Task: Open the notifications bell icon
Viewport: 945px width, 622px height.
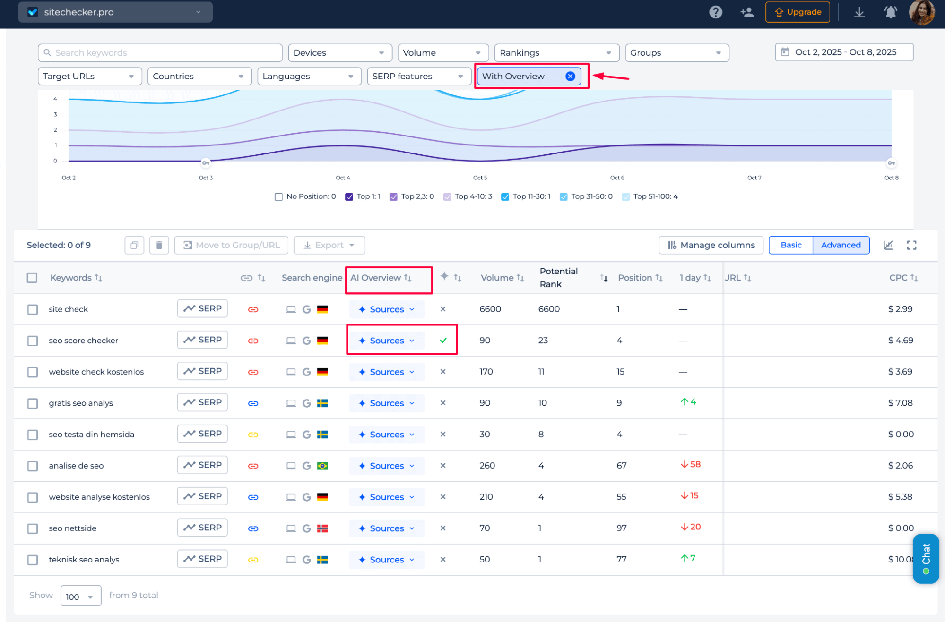Action: pyautogui.click(x=890, y=12)
